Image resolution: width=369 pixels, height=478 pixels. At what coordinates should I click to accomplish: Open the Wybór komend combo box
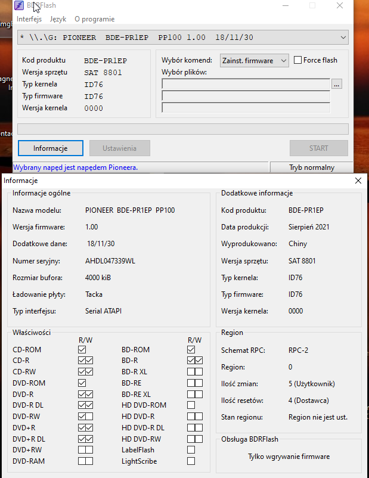[255, 61]
